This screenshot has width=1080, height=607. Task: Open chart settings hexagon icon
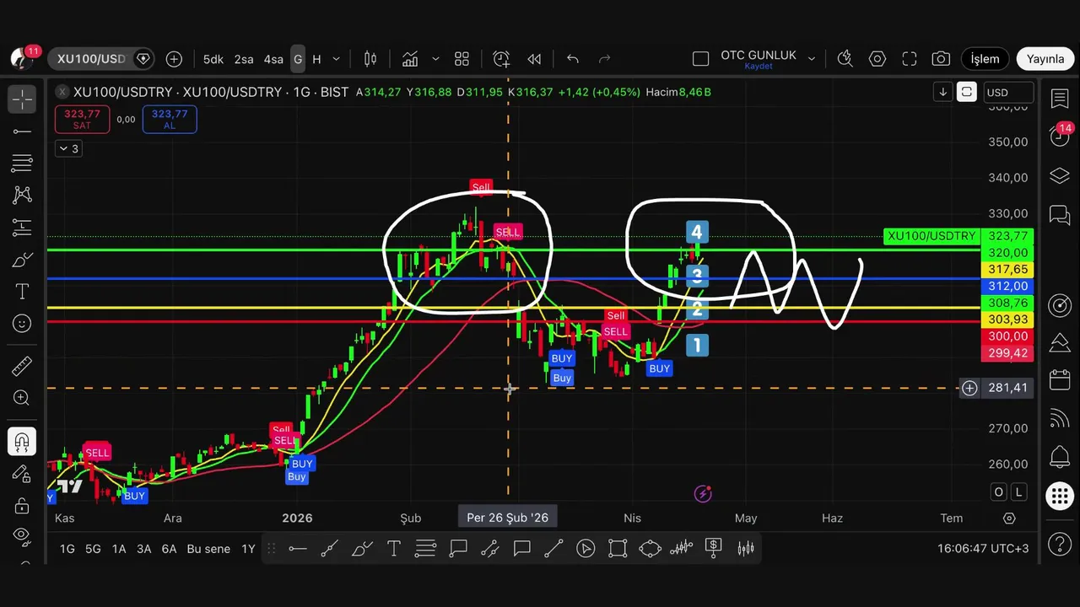[877, 59]
